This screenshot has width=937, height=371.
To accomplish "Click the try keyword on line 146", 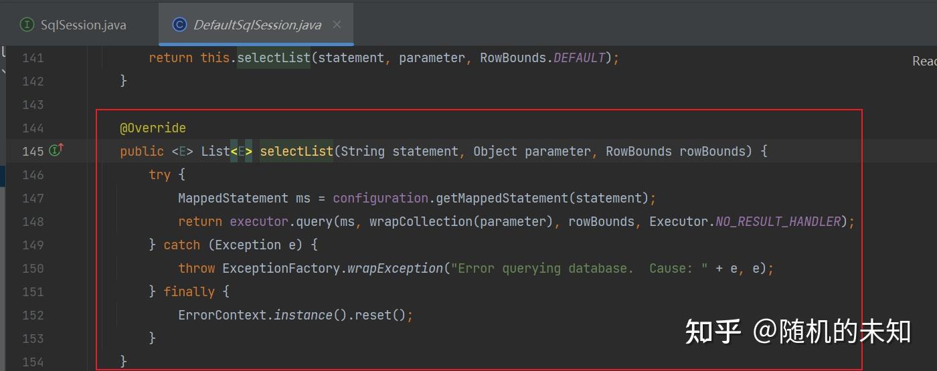I will [159, 174].
